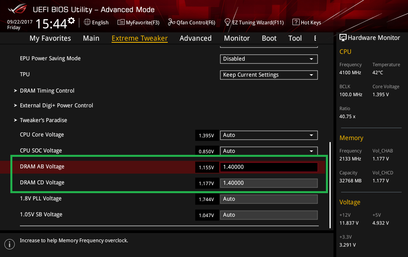Open the TPU Keep Current Settings dropdown
The height and width of the screenshot is (257, 408).
[269, 75]
